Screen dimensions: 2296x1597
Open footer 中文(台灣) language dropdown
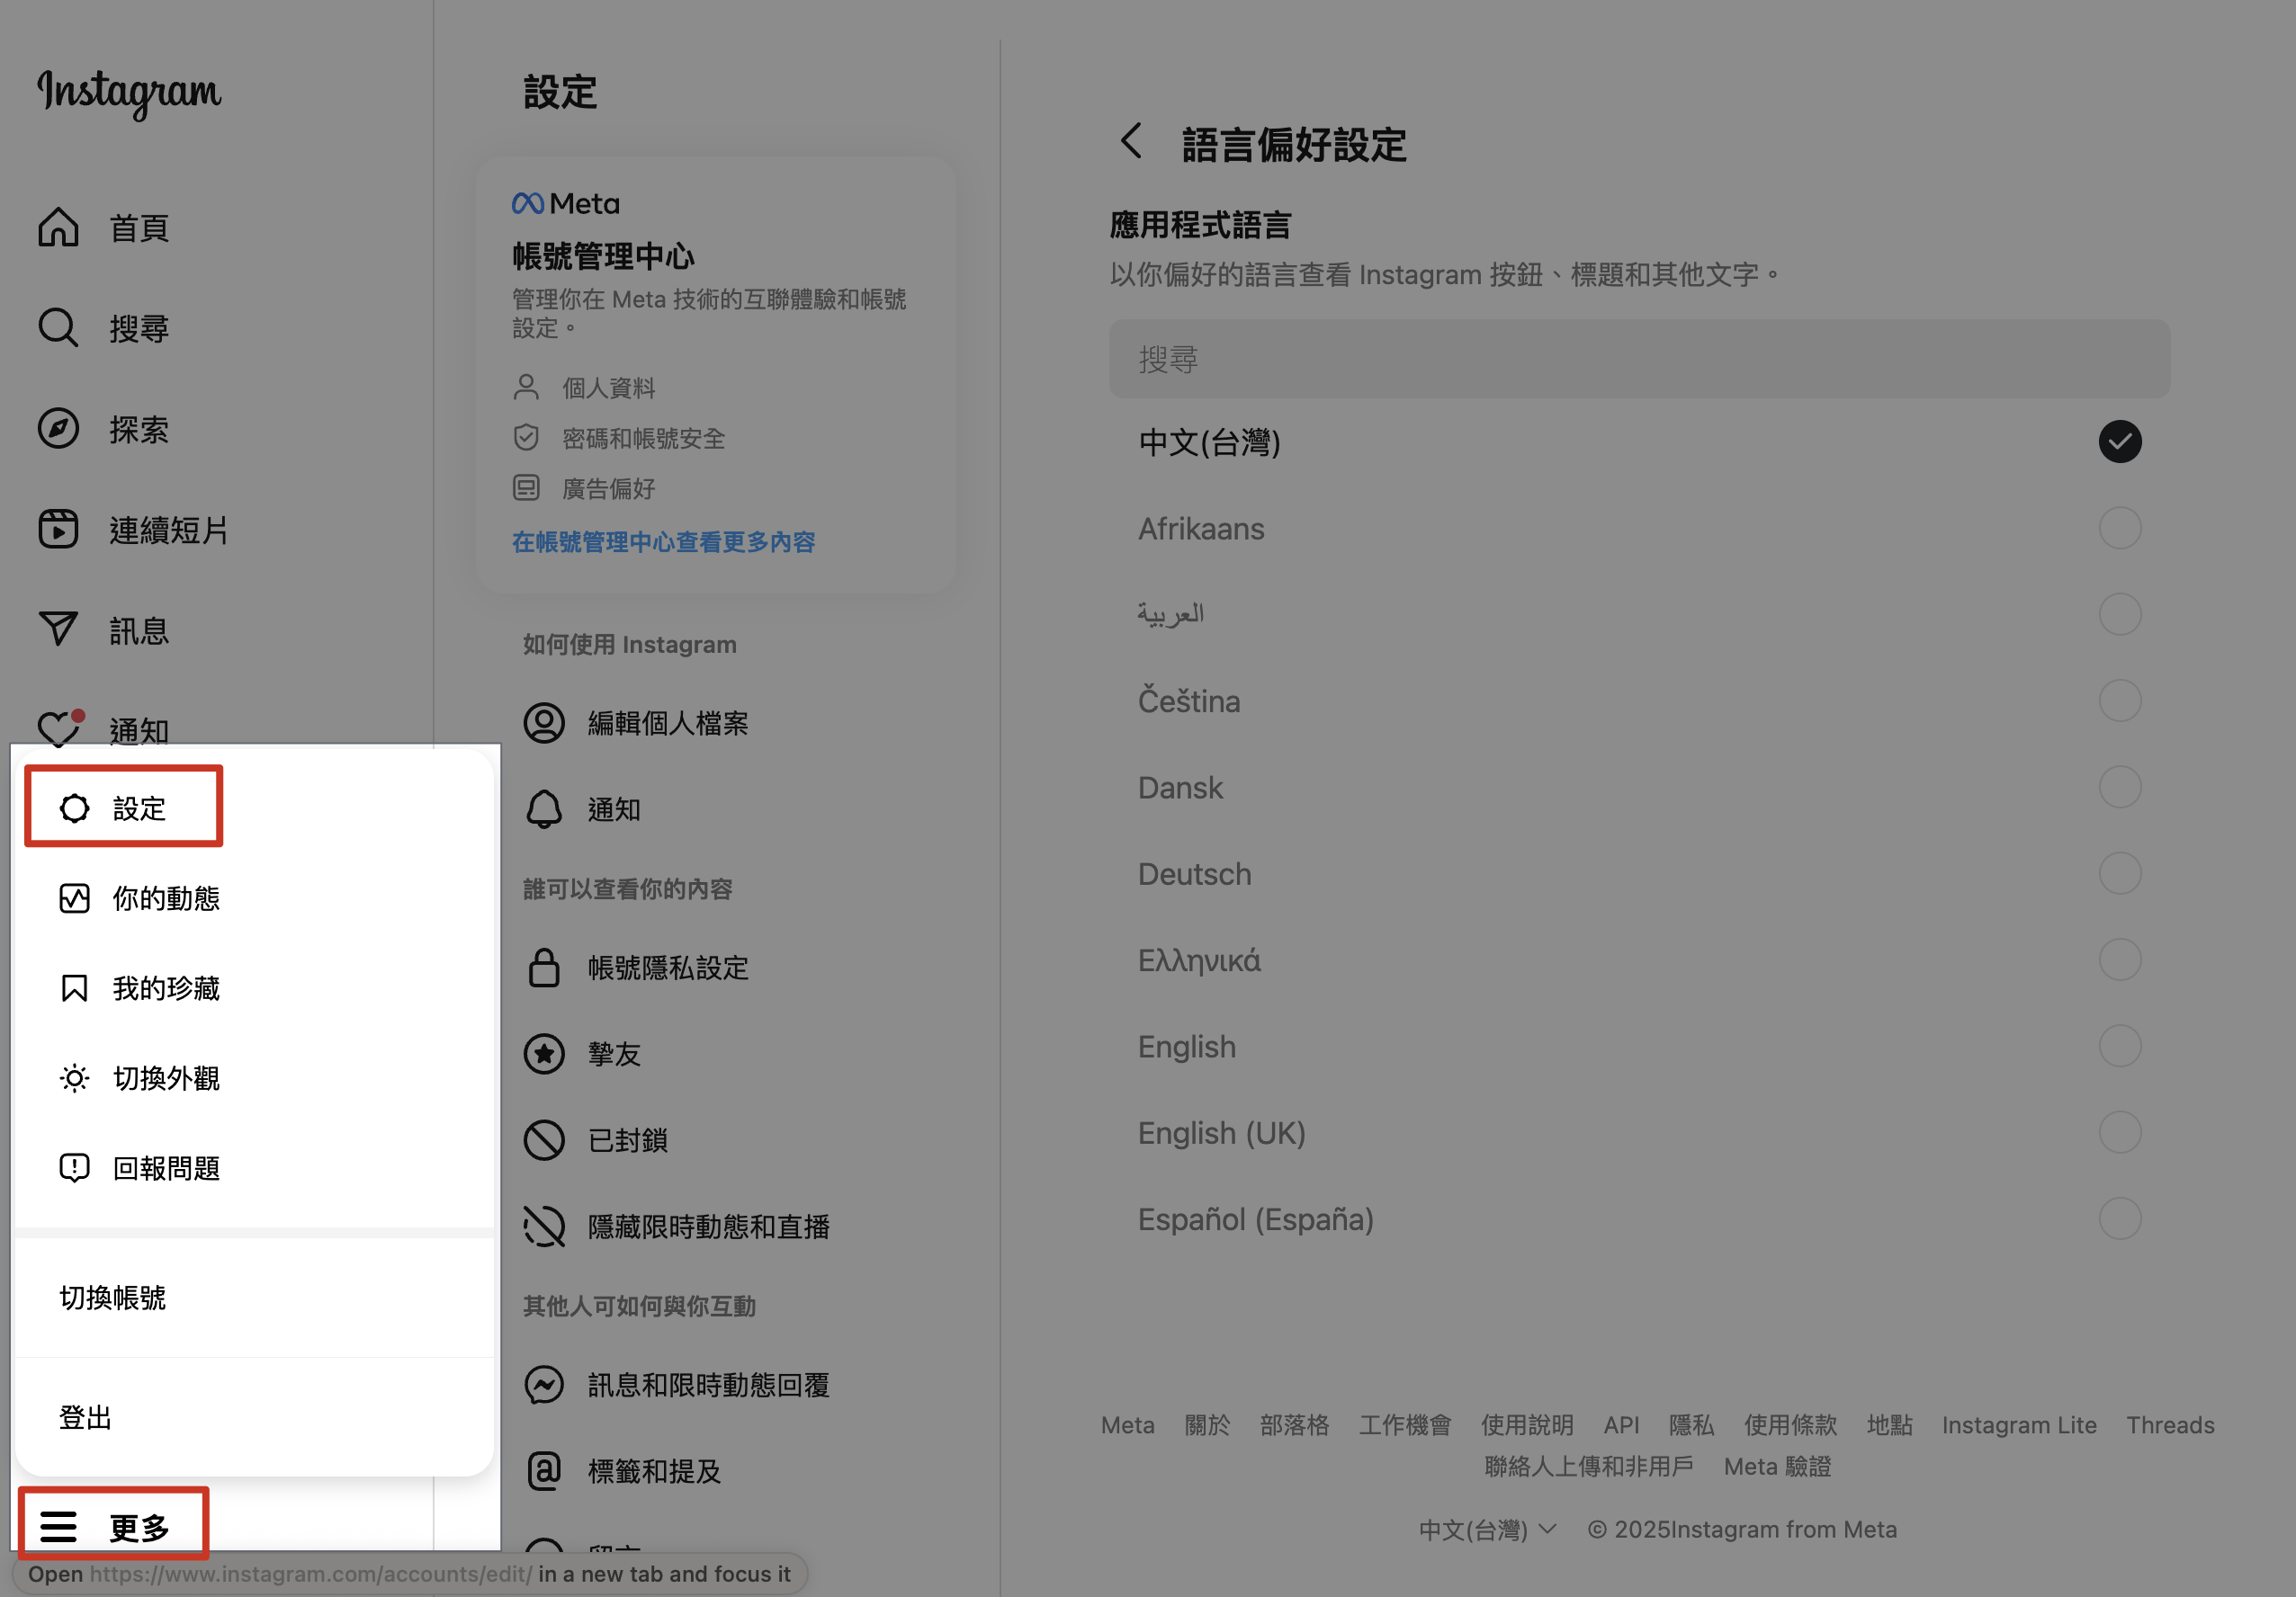pos(1487,1529)
